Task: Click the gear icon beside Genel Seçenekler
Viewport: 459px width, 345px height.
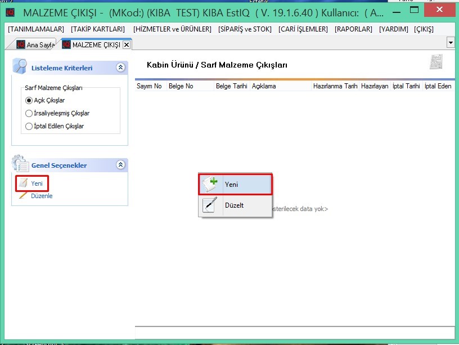Action: pos(20,164)
